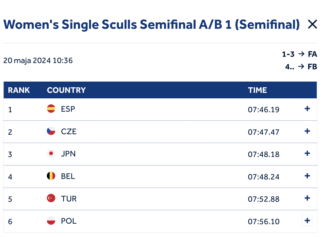The image size is (322, 237).
Task: Expand the JPN result row
Action: pos(307,154)
